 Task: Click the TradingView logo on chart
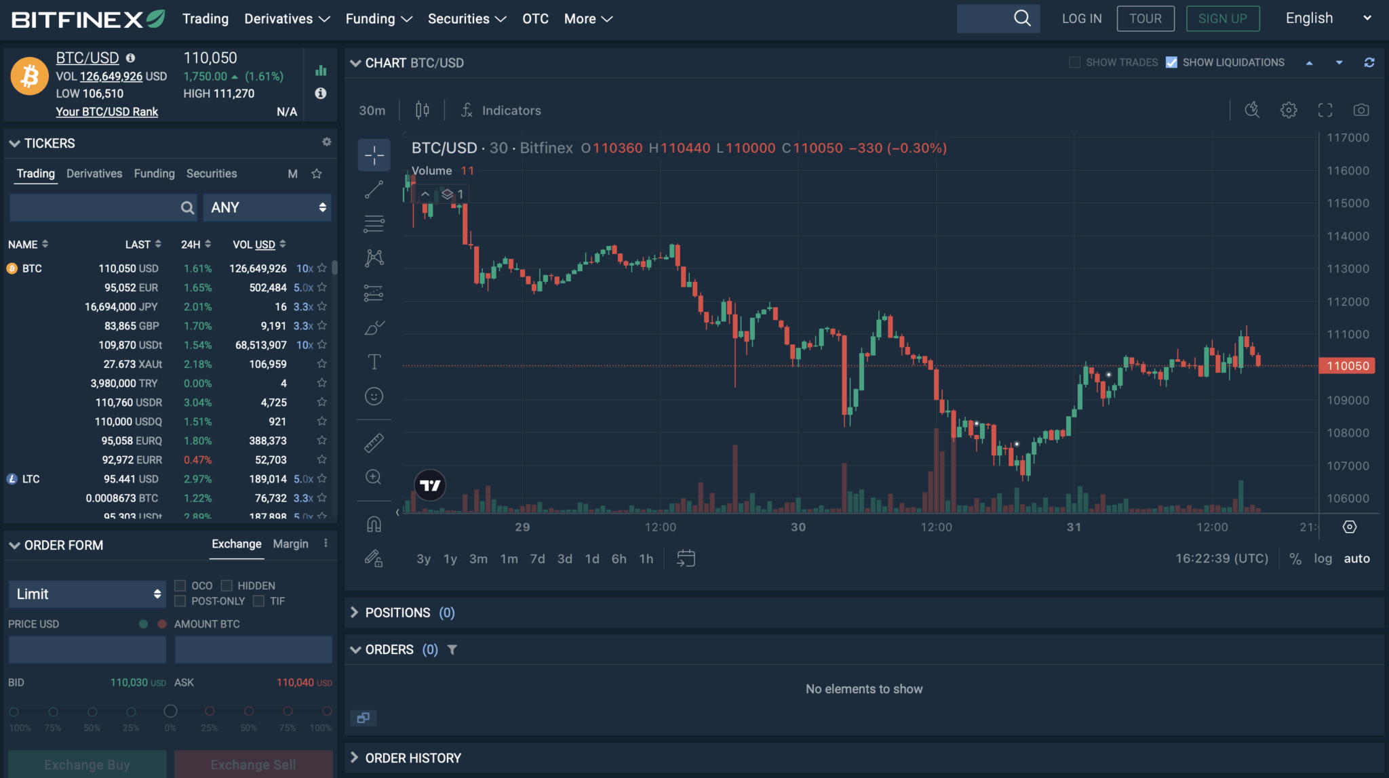click(430, 485)
